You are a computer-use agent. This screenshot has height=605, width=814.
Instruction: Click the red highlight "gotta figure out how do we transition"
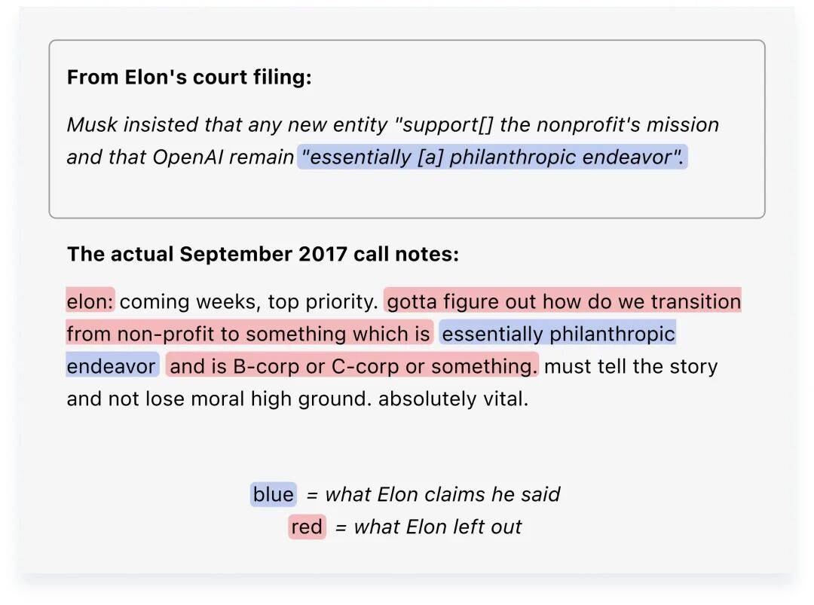[x=563, y=301]
